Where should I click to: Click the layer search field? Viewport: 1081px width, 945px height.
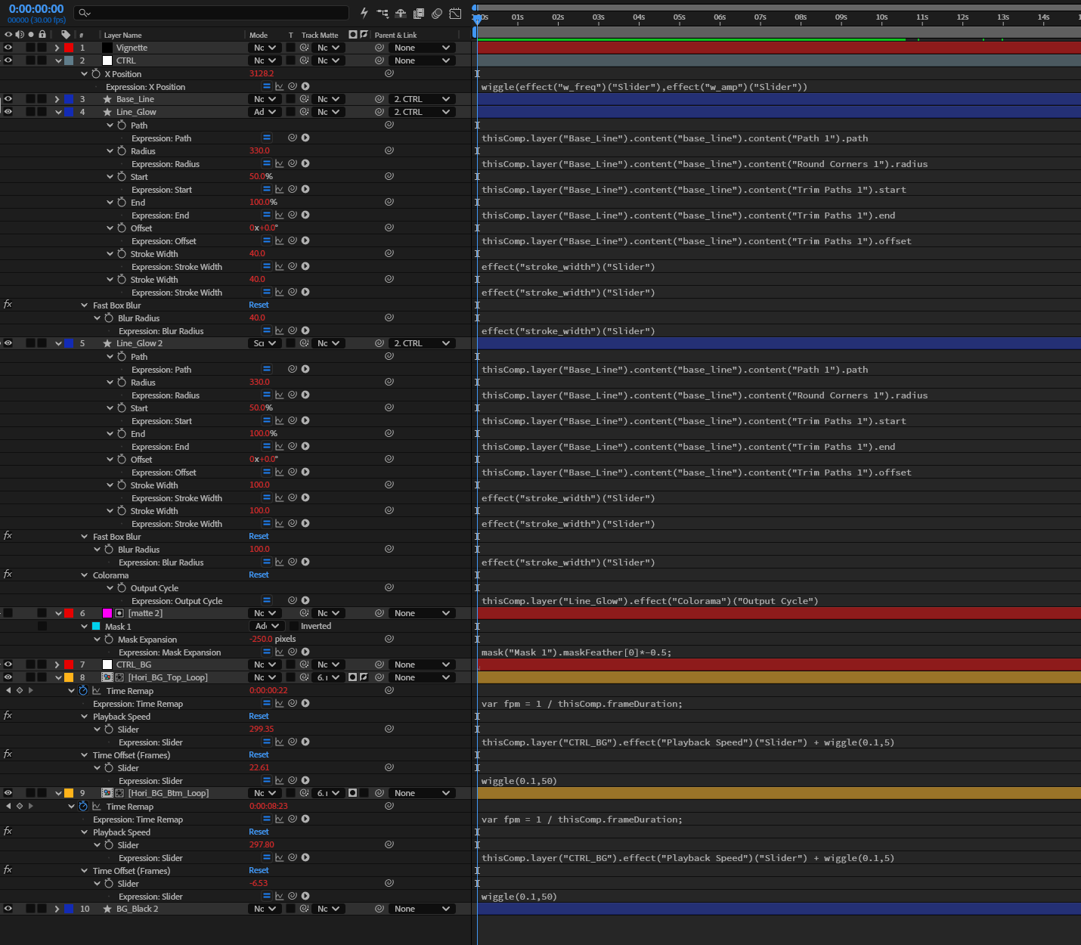tap(212, 13)
